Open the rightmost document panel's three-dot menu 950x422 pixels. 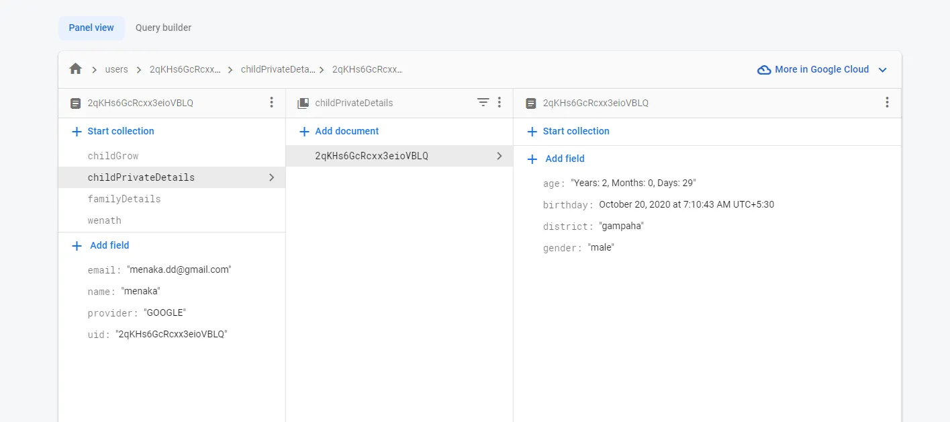click(x=887, y=103)
